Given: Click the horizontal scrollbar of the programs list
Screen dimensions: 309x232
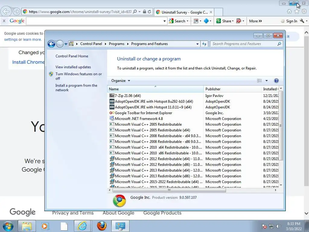Looking at the screenshot, I should [169, 190].
